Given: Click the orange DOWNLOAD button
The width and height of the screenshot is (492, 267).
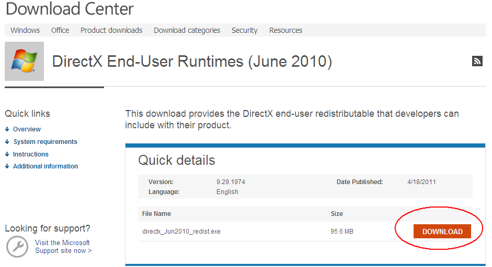Looking at the screenshot, I should click(x=442, y=232).
